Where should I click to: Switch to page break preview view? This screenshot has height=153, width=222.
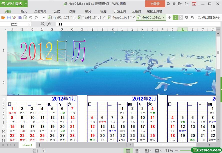[137, 151]
